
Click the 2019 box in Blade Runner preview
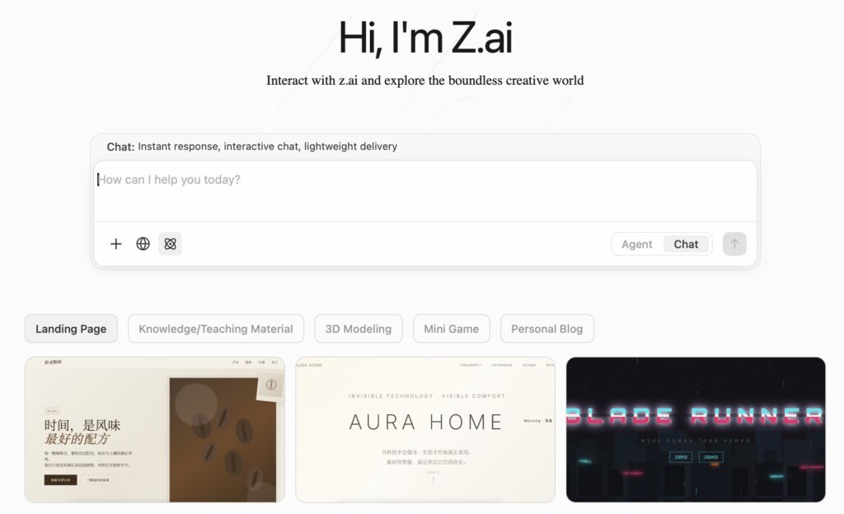[x=680, y=457]
